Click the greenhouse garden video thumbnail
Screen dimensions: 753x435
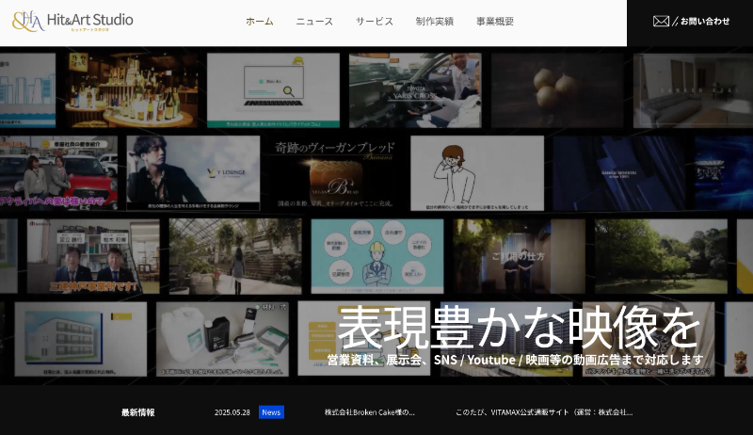235,256
